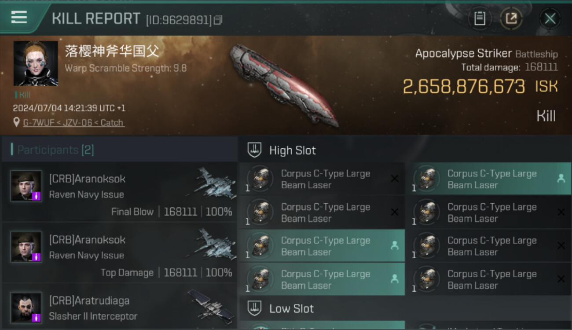
Task: Click Aratrudiaga's pilot portrait
Action: click(26, 308)
